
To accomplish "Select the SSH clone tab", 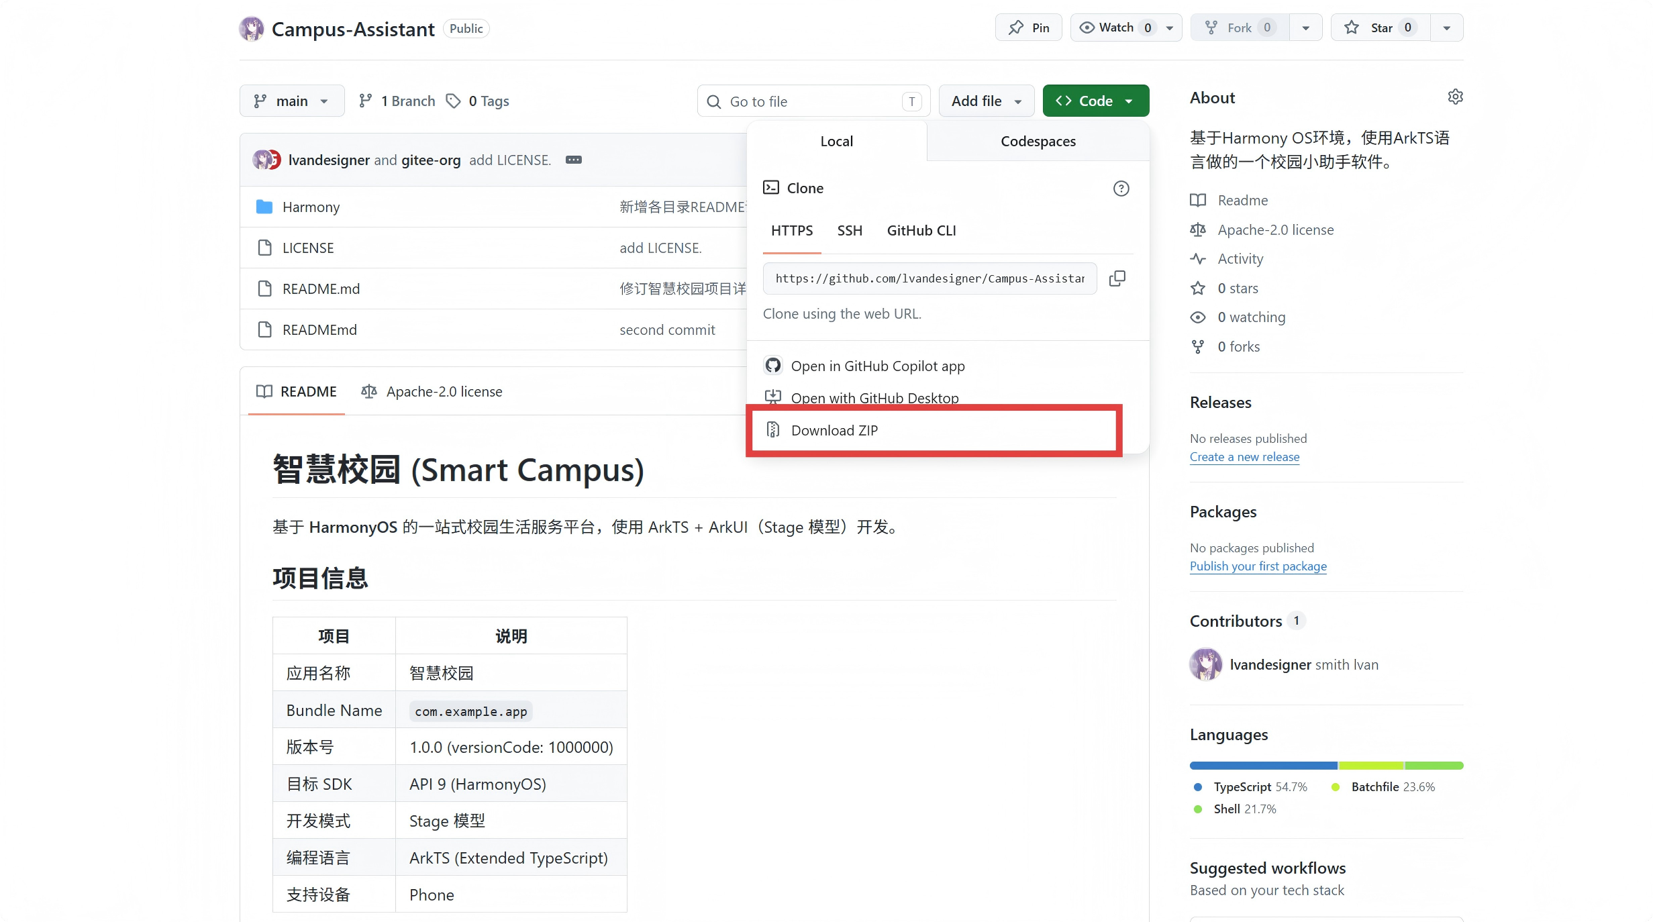I will 850,231.
